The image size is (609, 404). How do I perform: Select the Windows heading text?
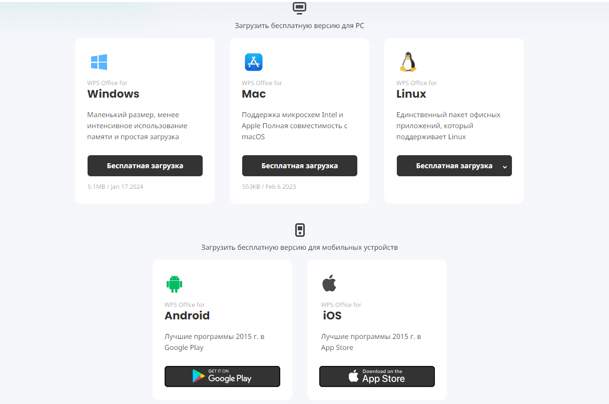[x=114, y=94]
